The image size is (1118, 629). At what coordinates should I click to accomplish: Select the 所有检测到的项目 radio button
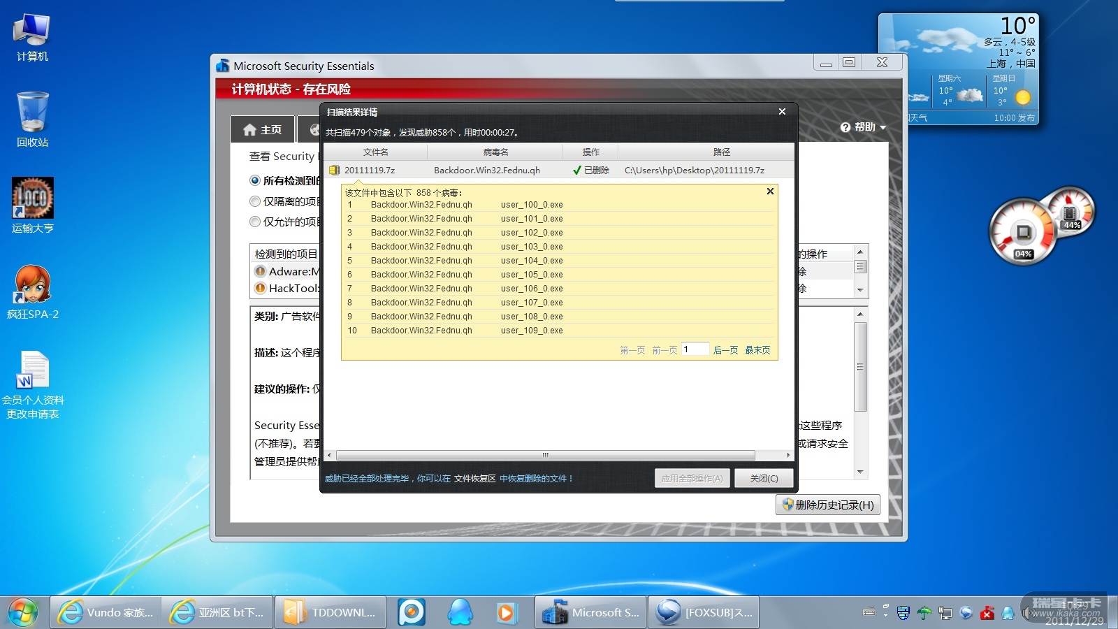click(x=255, y=180)
